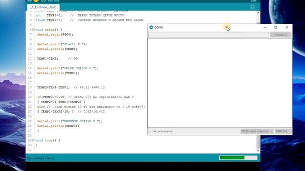Click the green compilation progress bar
The image size is (305, 171).
(x=238, y=158)
